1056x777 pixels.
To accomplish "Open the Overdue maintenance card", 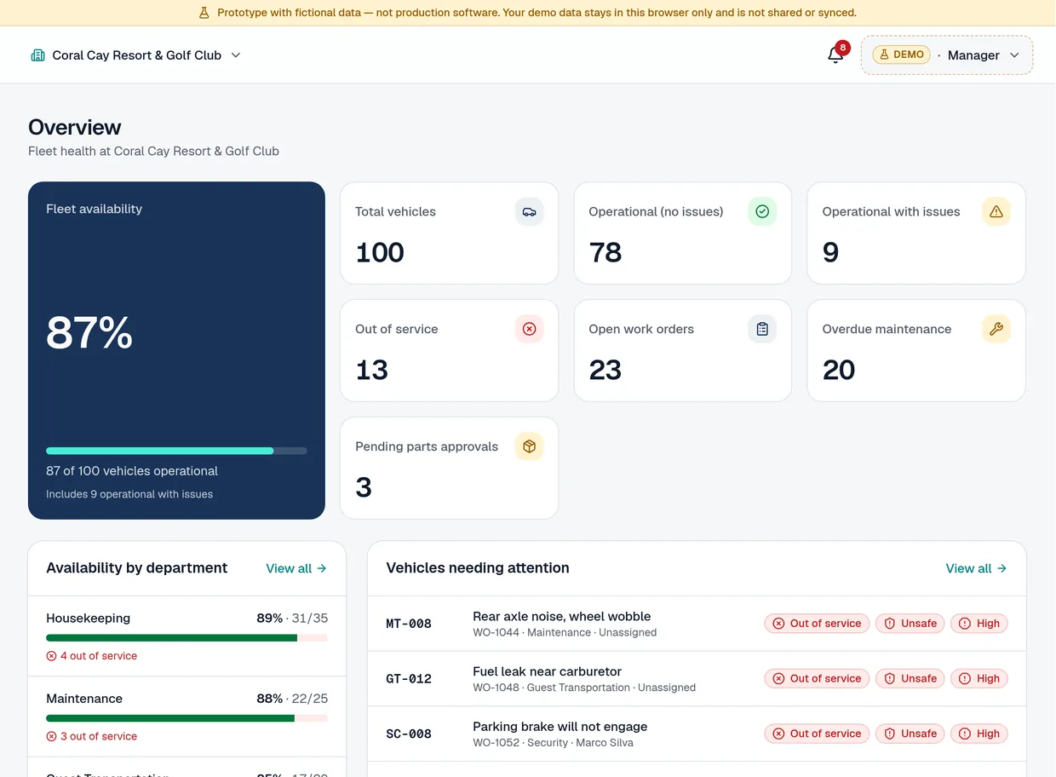I will (916, 350).
